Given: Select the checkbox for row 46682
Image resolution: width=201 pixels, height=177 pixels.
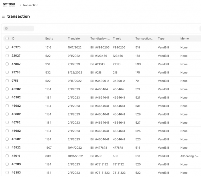Looking at the screenshot, I should [x=7, y=131].
